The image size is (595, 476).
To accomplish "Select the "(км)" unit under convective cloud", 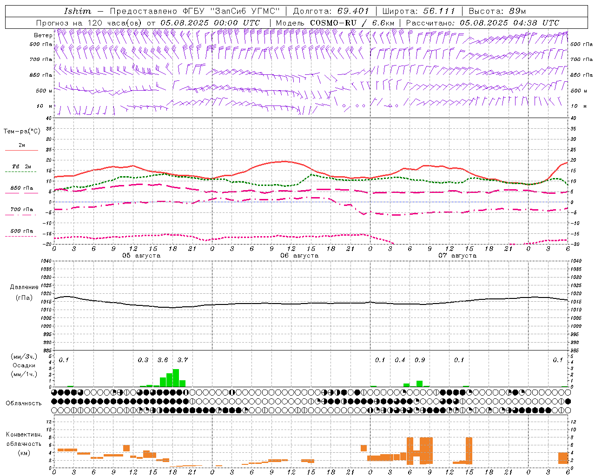I will [x=24, y=453].
